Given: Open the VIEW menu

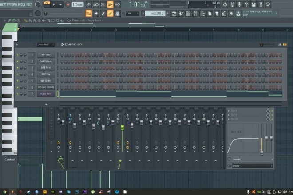Looking at the screenshot, I should (x=3, y=4).
